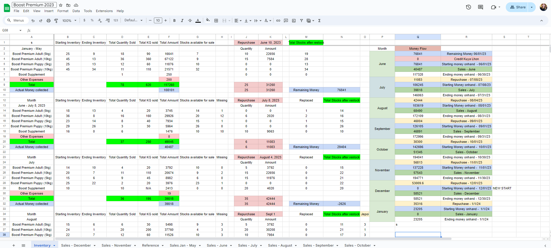
Task: Decrease decimal places
Action: 100,20
